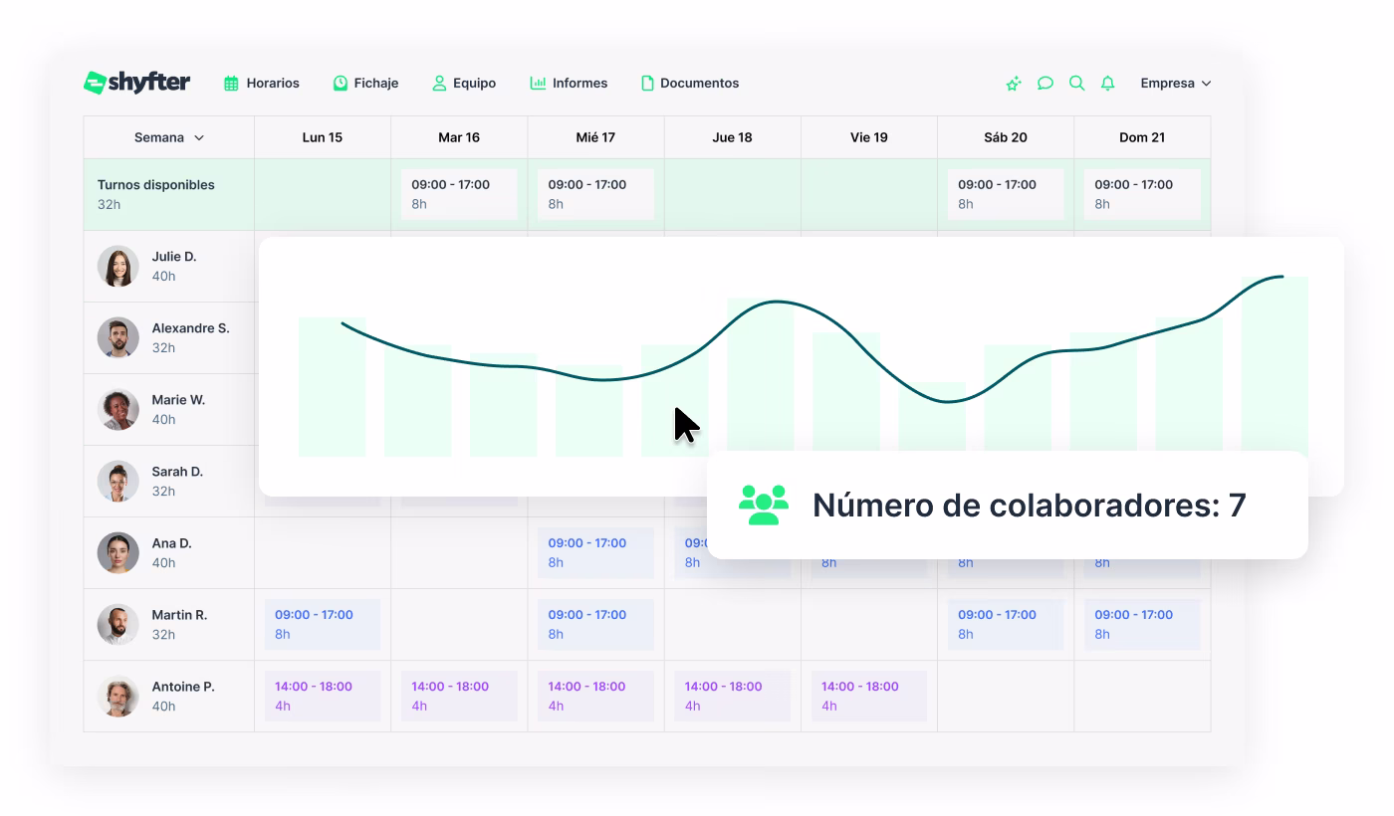
Task: Click the Marie W. name
Action: (x=178, y=400)
